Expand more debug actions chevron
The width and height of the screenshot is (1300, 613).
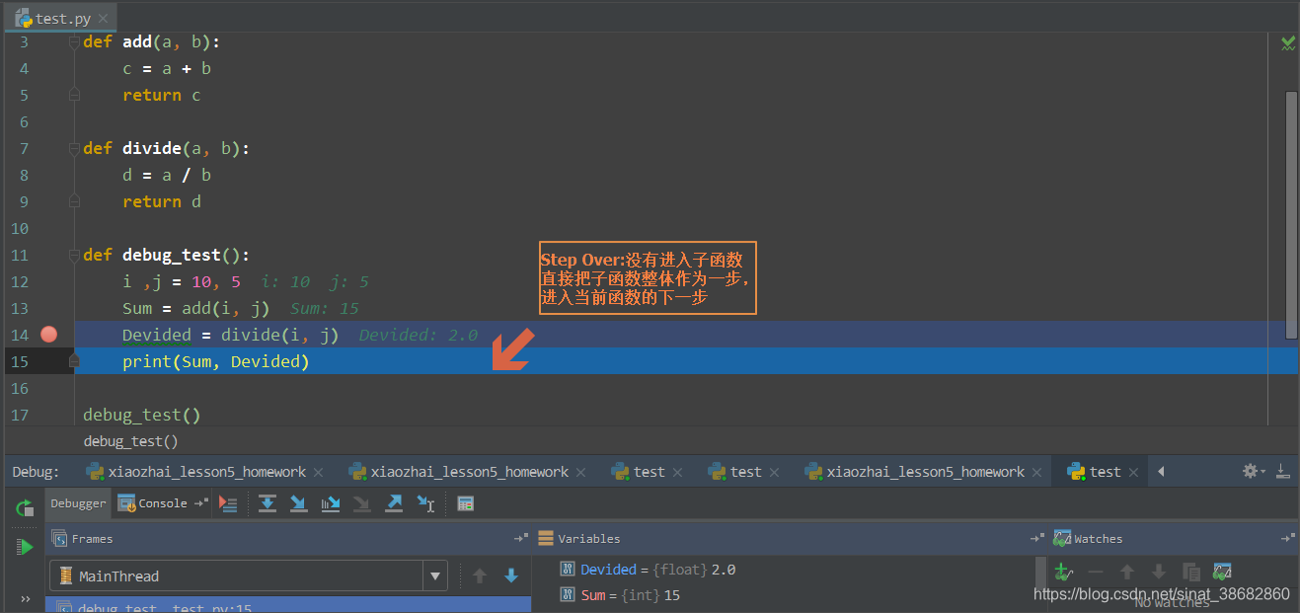coord(25,598)
